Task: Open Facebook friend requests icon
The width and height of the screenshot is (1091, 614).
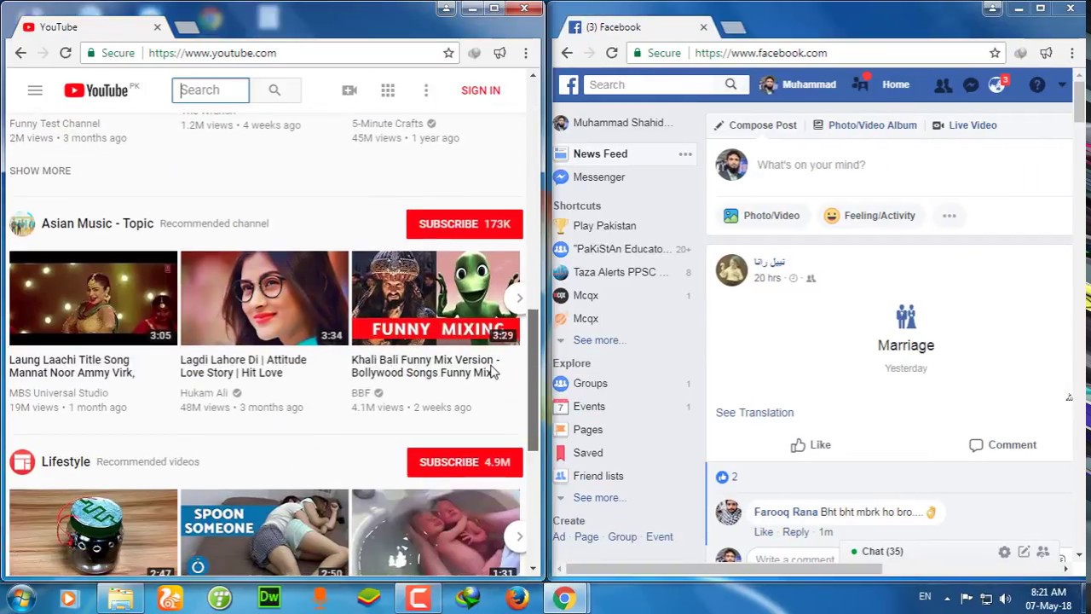Action: [x=943, y=84]
